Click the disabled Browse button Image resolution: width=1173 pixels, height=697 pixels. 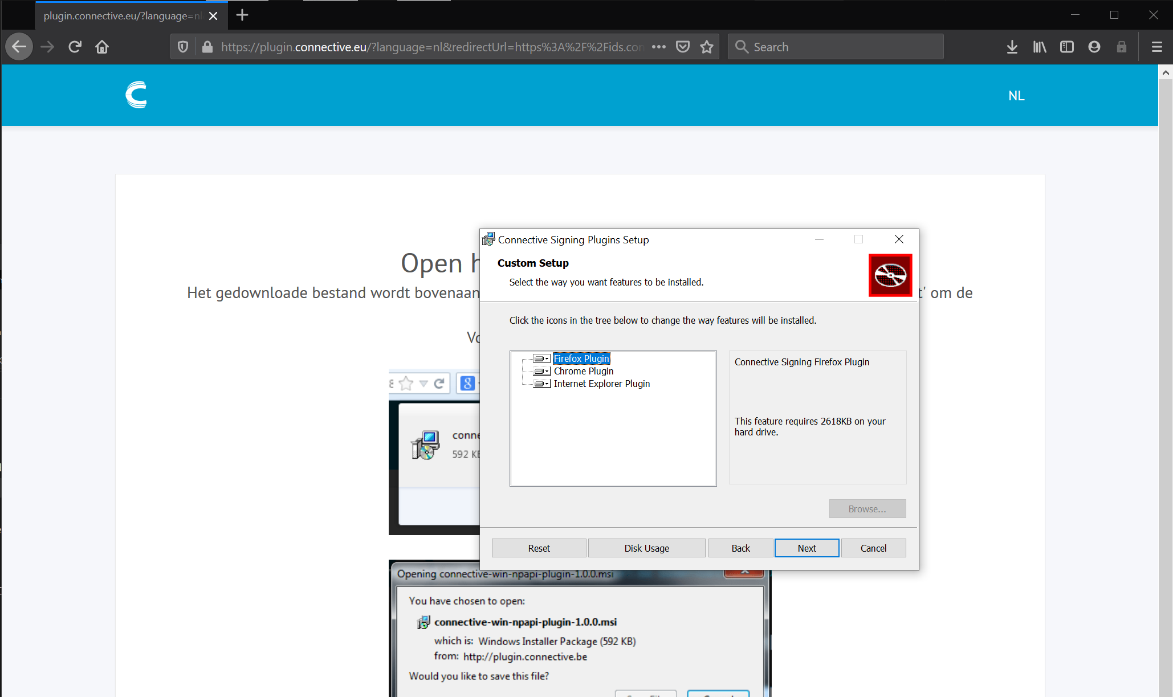[x=867, y=509]
